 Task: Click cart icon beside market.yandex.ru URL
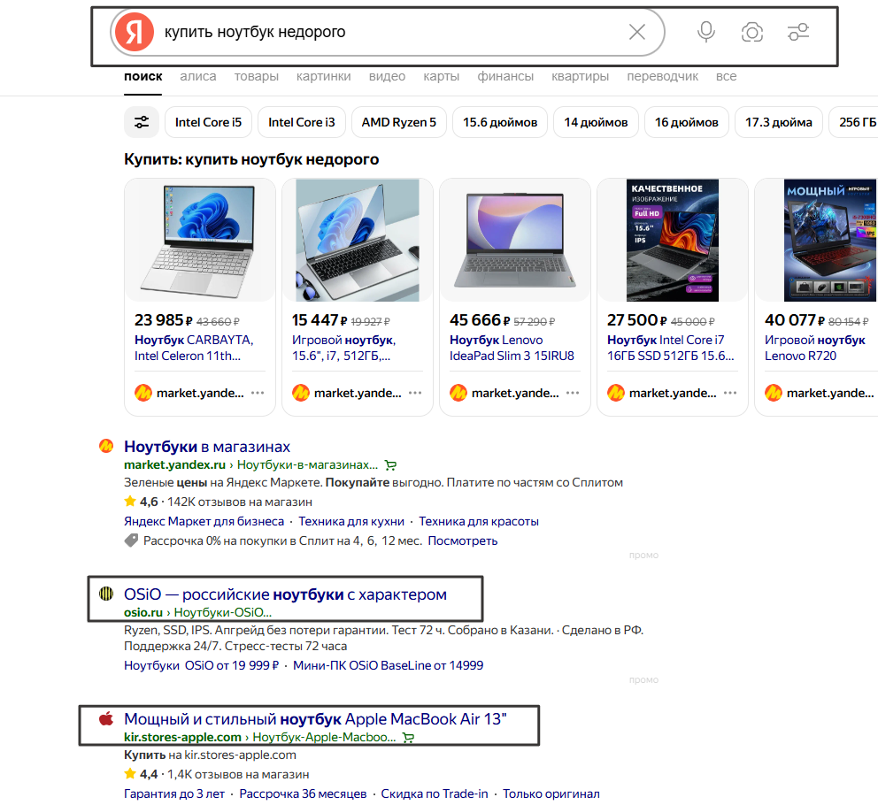pos(390,464)
